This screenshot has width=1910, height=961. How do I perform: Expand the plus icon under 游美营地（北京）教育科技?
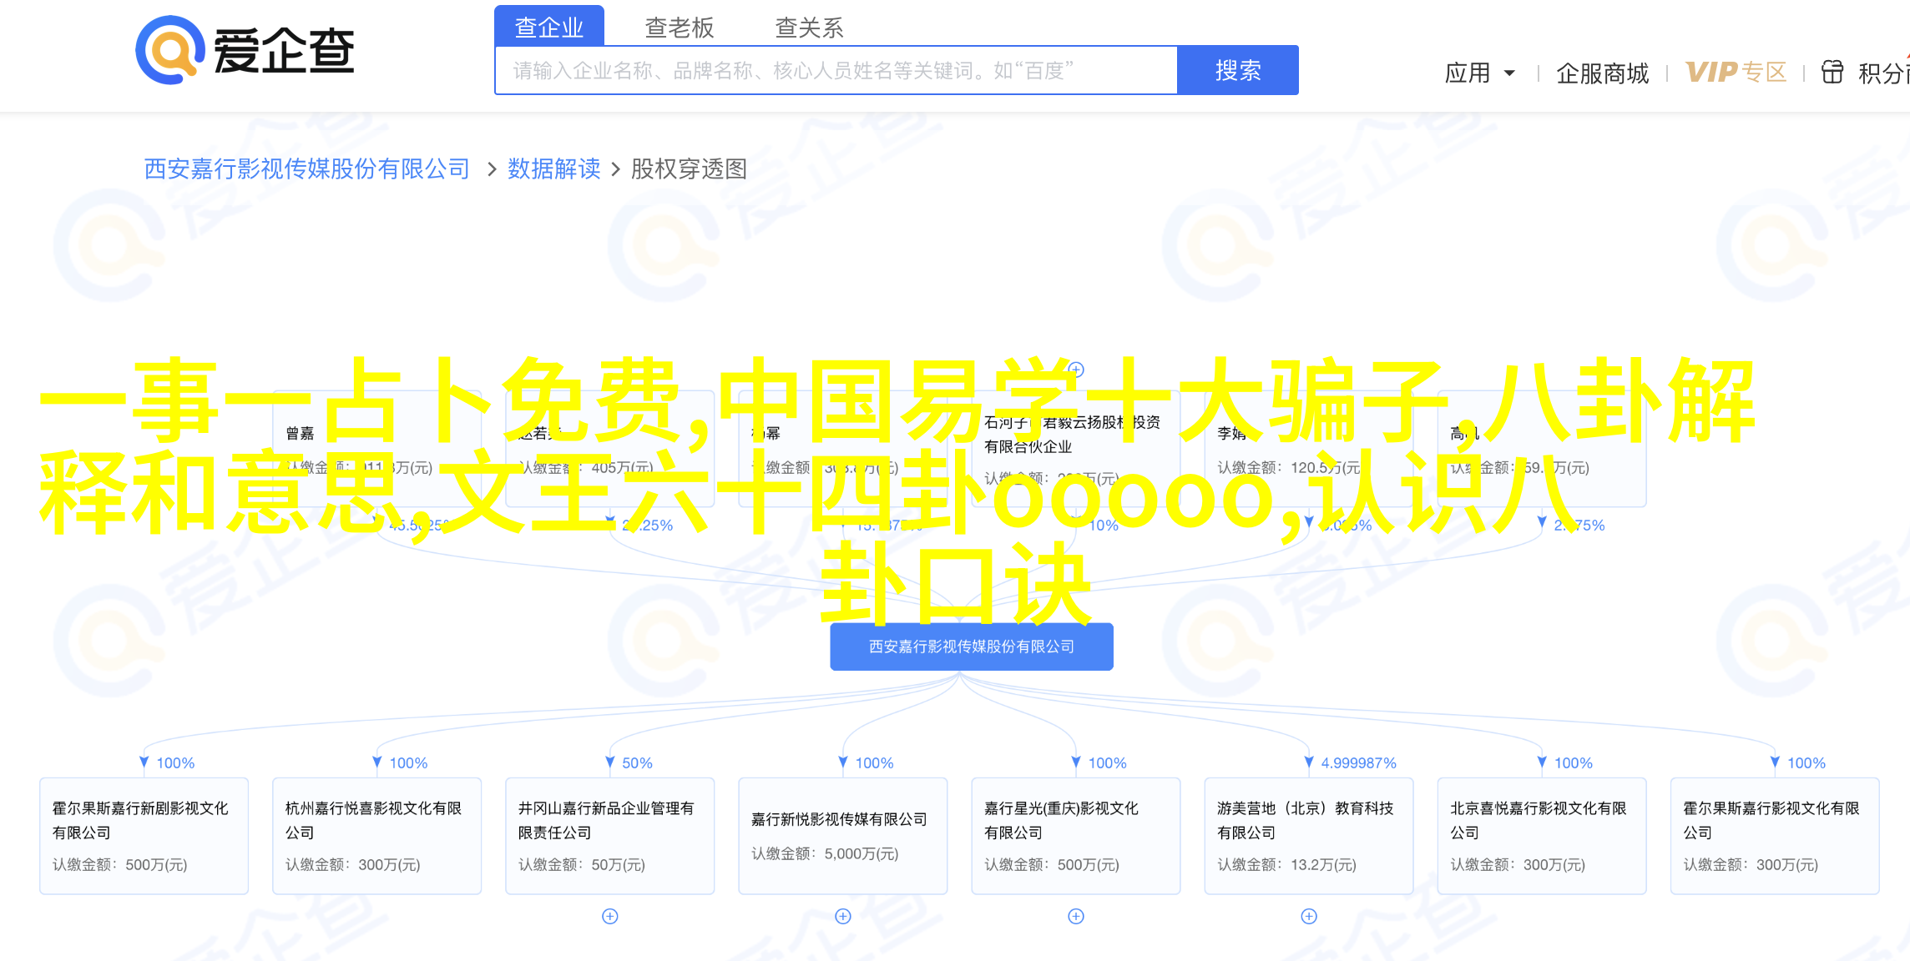(1309, 916)
